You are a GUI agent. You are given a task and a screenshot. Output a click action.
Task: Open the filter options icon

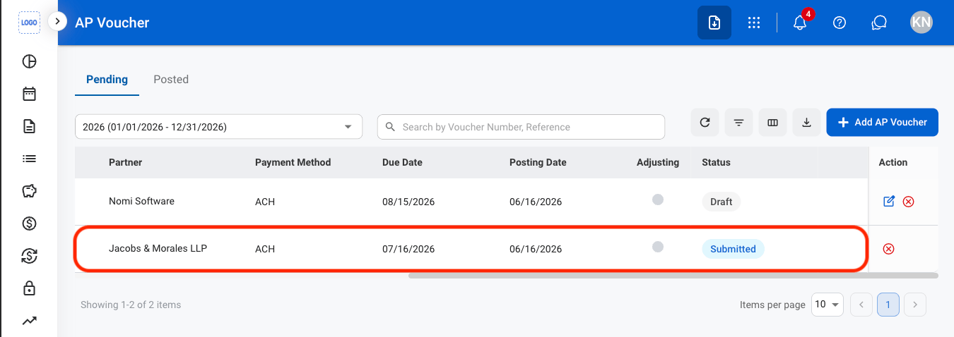(x=738, y=123)
